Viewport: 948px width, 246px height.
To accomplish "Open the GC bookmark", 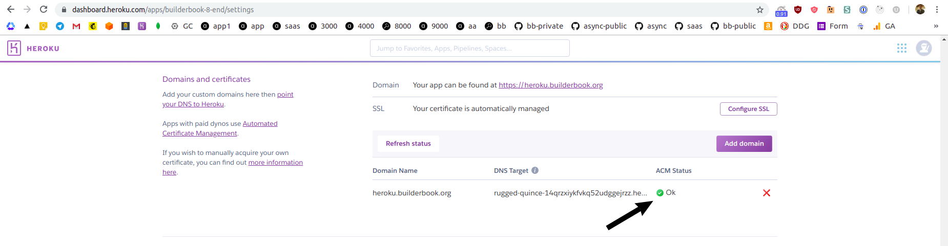I will [182, 26].
